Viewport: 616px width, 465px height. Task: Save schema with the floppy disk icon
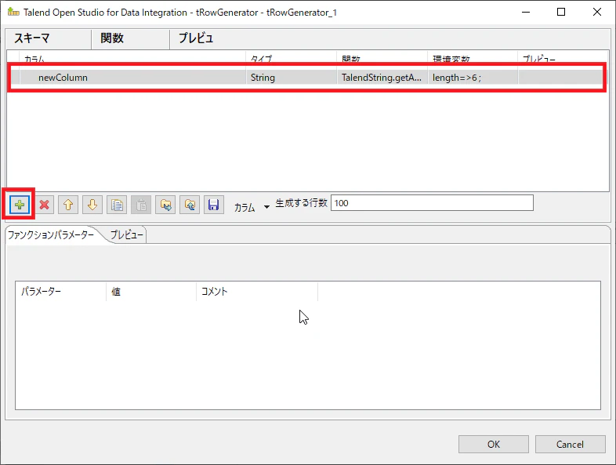214,205
